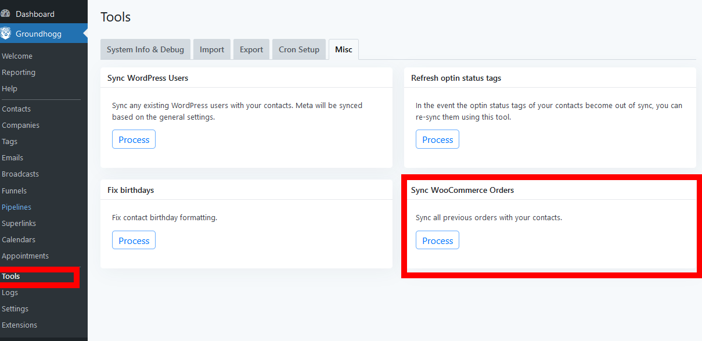Switch to the Cron Setup tab

pyautogui.click(x=299, y=49)
